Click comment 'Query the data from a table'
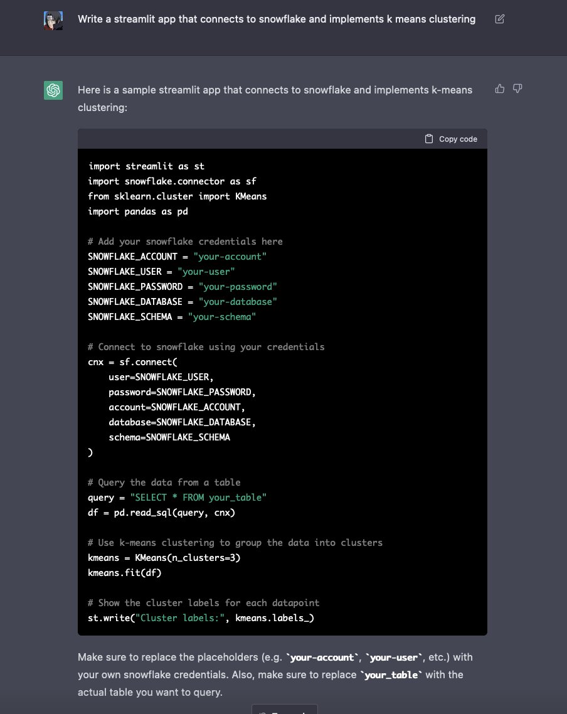567x714 pixels. [164, 482]
